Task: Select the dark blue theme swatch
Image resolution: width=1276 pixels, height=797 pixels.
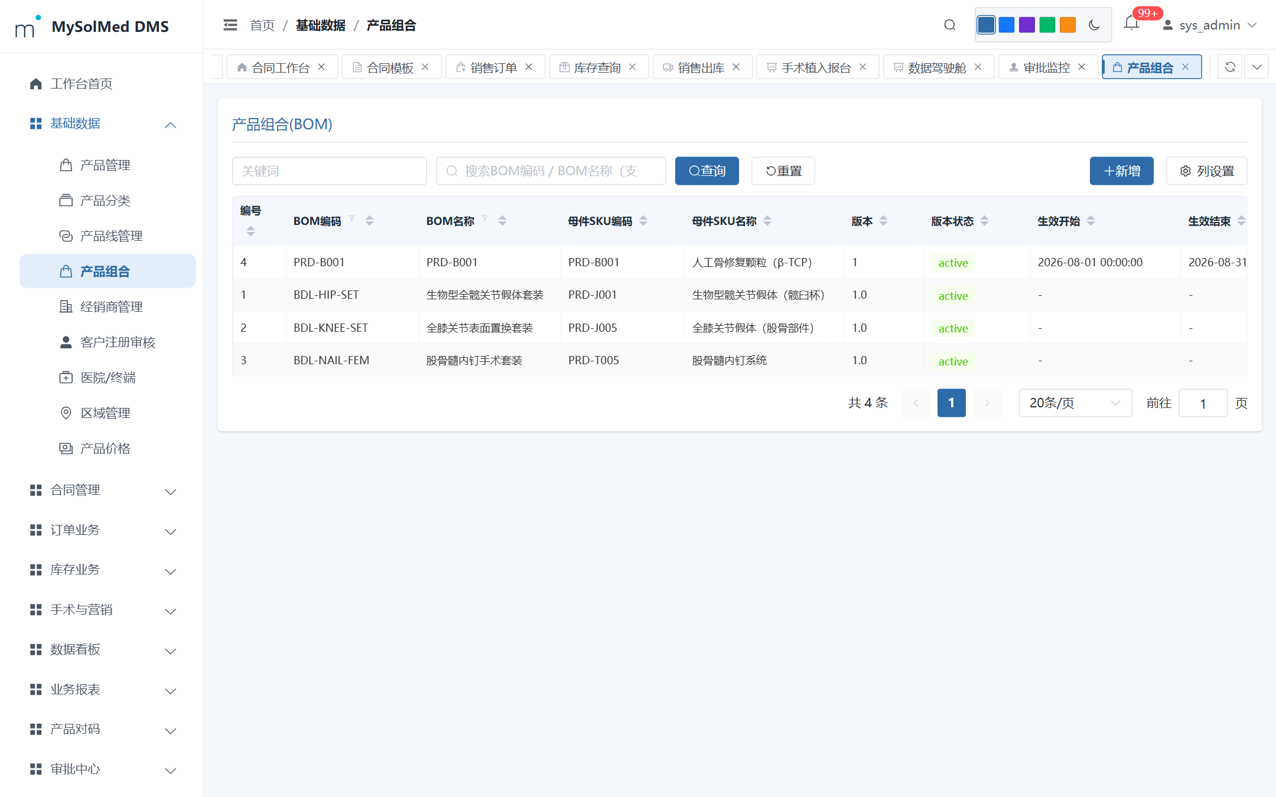Action: (986, 25)
